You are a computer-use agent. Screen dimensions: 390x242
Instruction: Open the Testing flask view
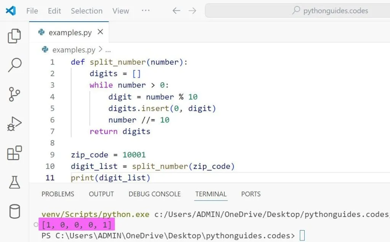tap(14, 182)
